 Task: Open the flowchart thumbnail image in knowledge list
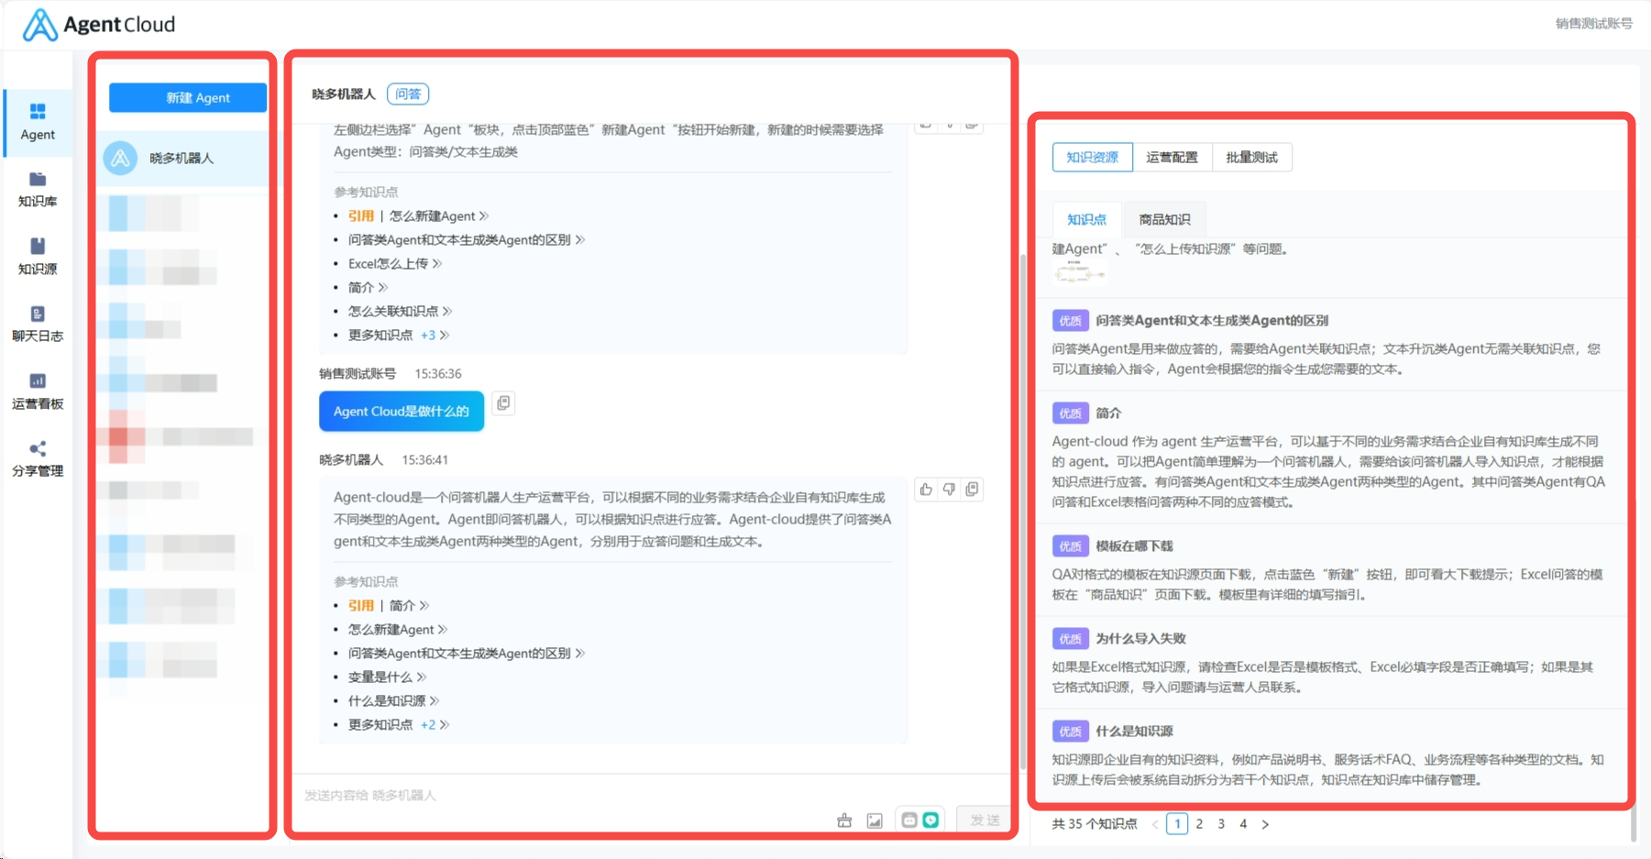point(1080,272)
